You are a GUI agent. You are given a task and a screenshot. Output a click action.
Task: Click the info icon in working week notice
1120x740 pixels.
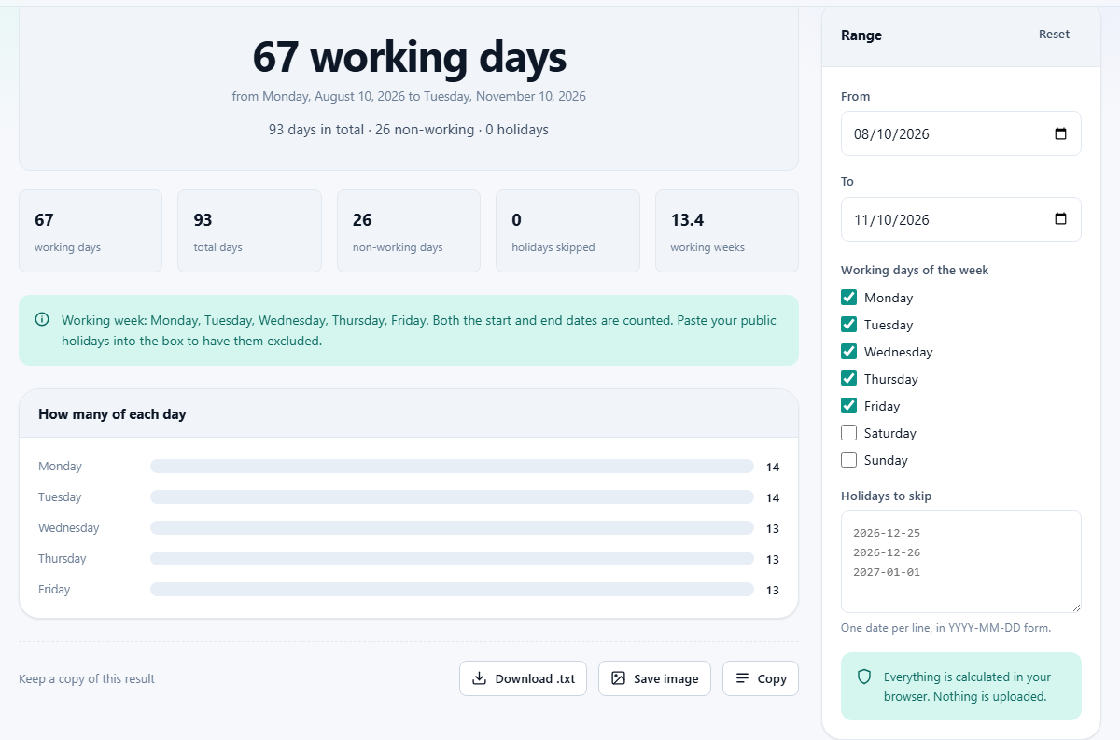click(42, 320)
